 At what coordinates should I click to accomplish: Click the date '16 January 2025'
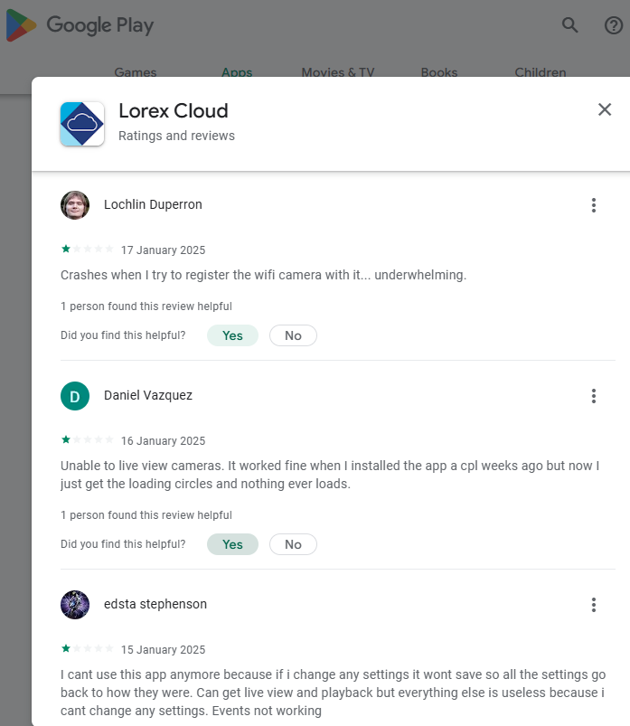pos(163,441)
